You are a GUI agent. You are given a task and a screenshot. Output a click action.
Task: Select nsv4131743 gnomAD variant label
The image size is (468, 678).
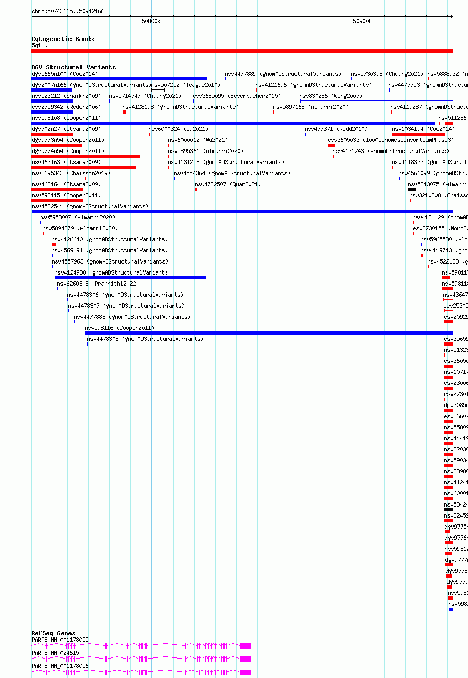click(390, 151)
